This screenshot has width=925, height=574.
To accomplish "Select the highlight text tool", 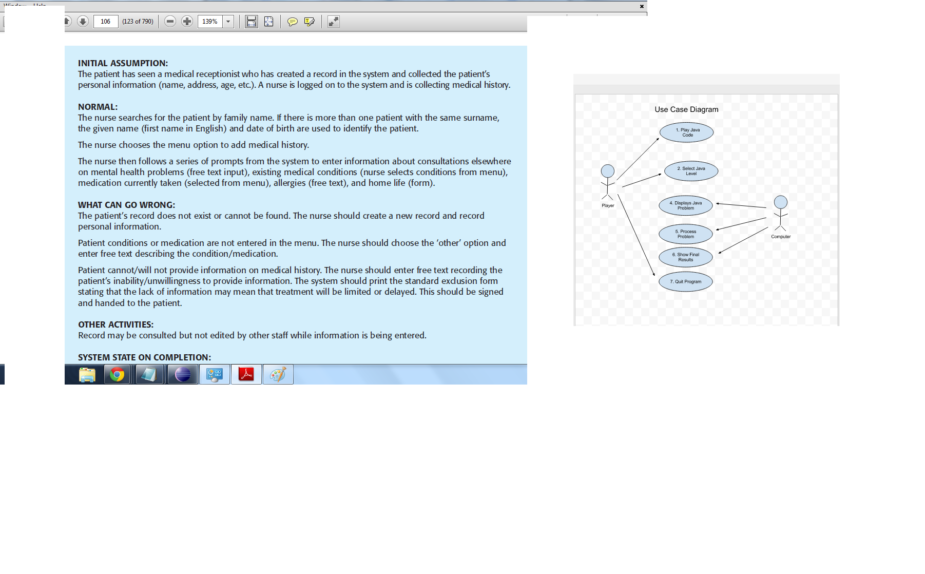I will tap(310, 22).
